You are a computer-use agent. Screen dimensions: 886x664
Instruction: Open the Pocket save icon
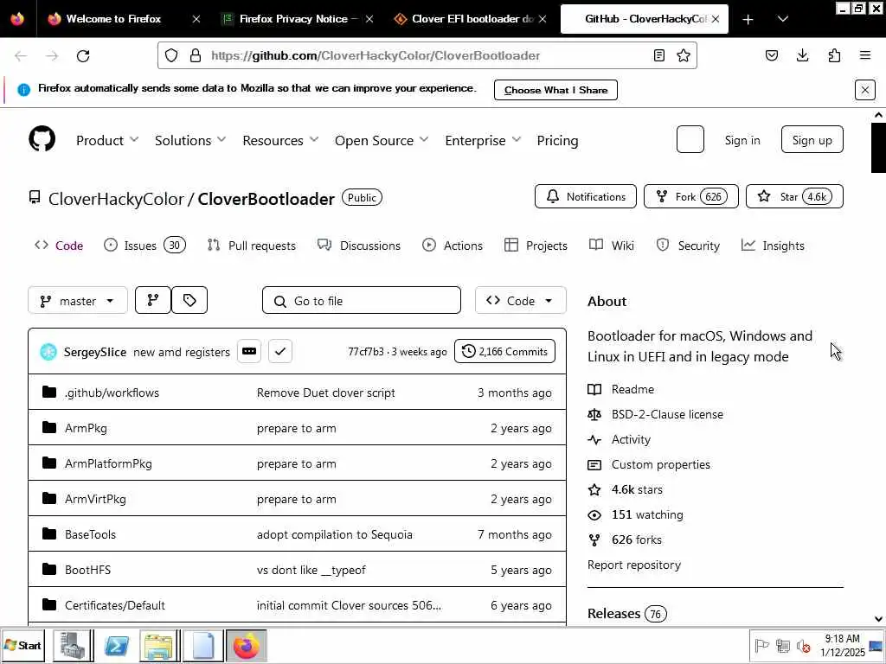click(772, 55)
